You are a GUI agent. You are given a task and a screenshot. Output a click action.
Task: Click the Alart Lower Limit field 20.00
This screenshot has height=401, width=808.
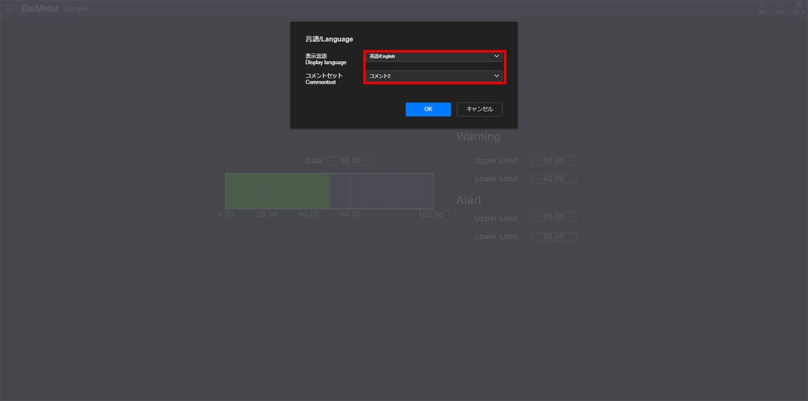coord(554,236)
